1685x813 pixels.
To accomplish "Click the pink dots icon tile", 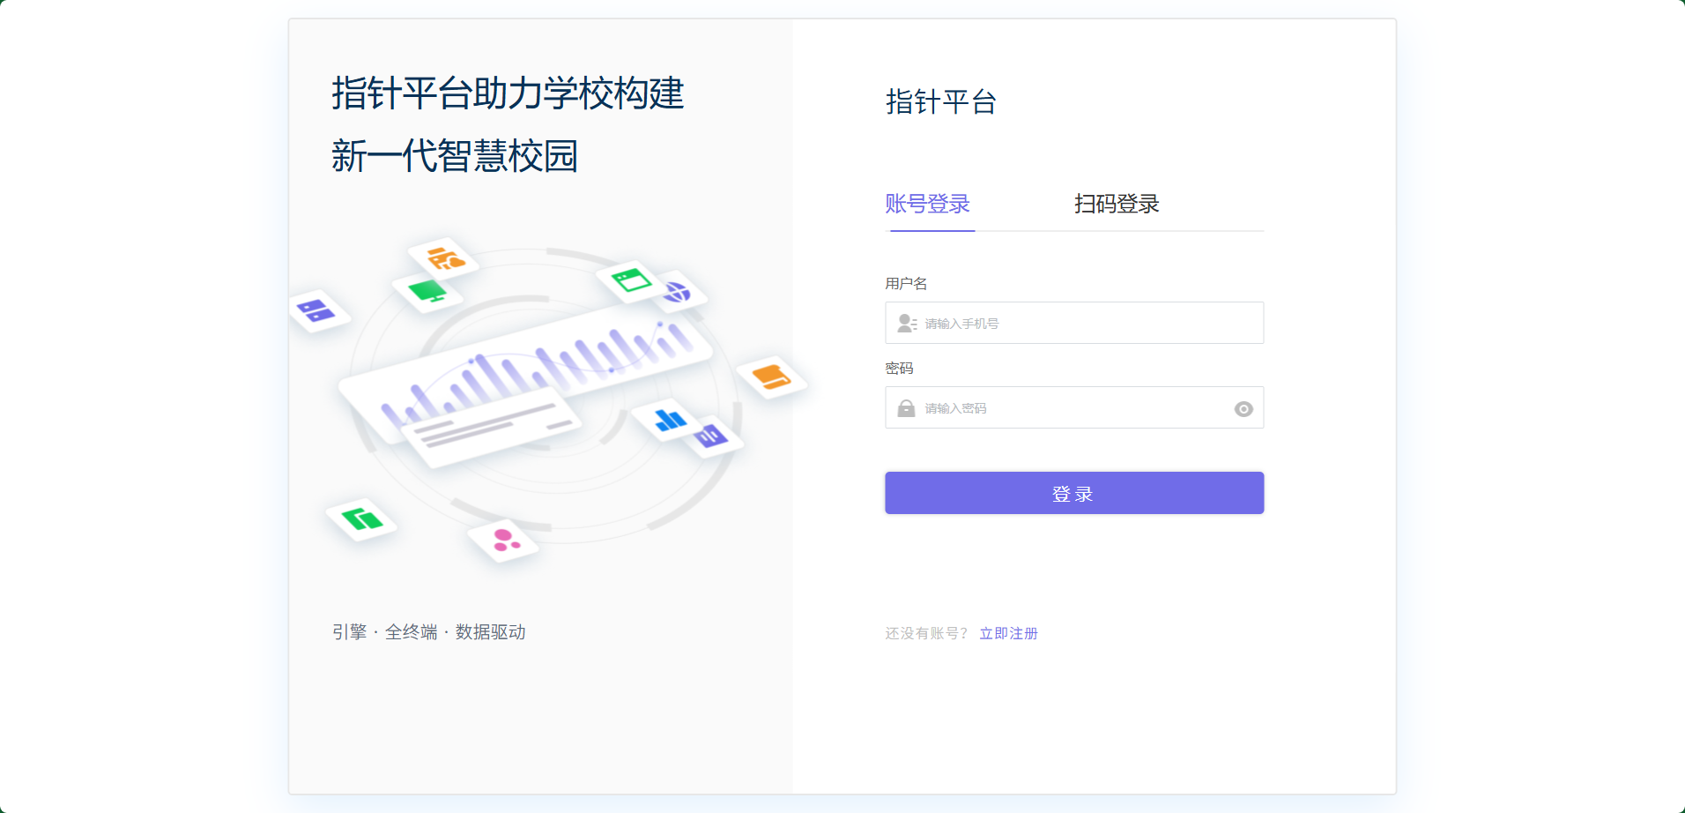I will click(x=503, y=540).
